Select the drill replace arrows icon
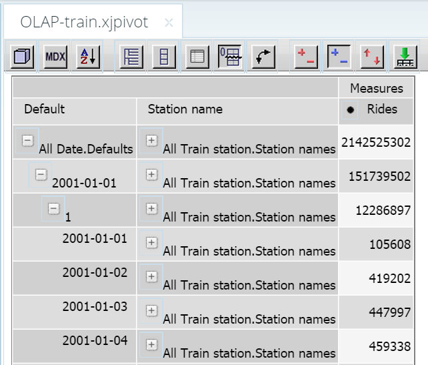Image resolution: width=428 pixels, height=365 pixels. pyautogui.click(x=372, y=57)
